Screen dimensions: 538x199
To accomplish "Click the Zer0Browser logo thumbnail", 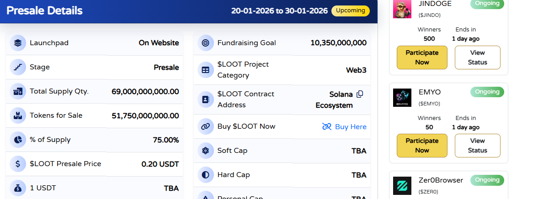I will 402,186.
